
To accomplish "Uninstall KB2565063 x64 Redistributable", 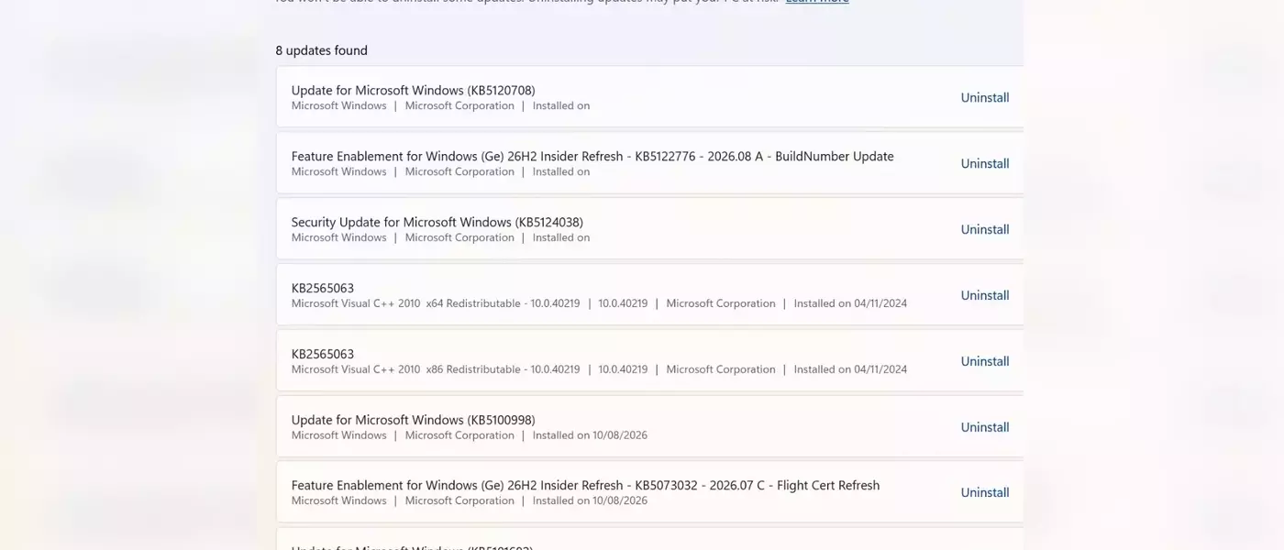I will 985,295.
